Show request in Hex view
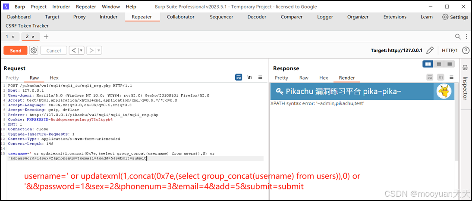 [54, 78]
